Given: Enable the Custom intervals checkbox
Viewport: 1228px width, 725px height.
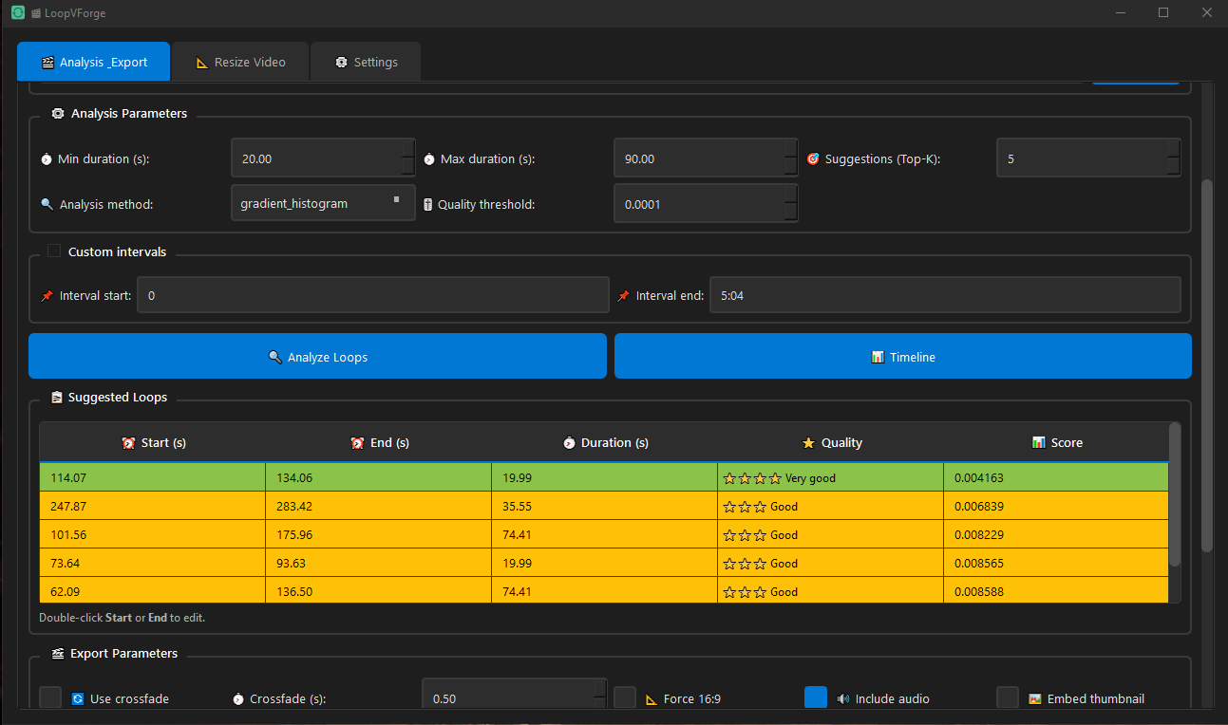Looking at the screenshot, I should coord(54,251).
